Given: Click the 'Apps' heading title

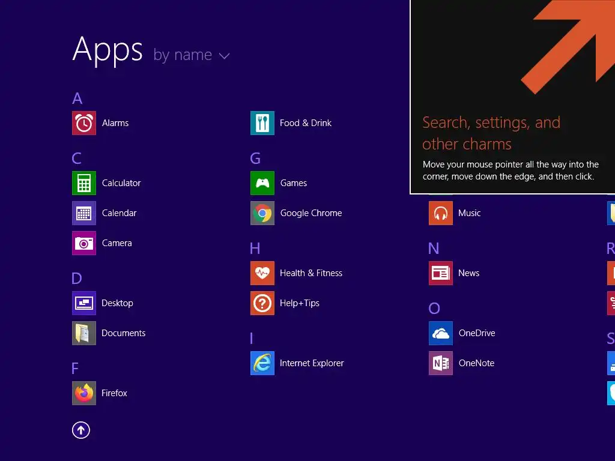Looking at the screenshot, I should 108,50.
